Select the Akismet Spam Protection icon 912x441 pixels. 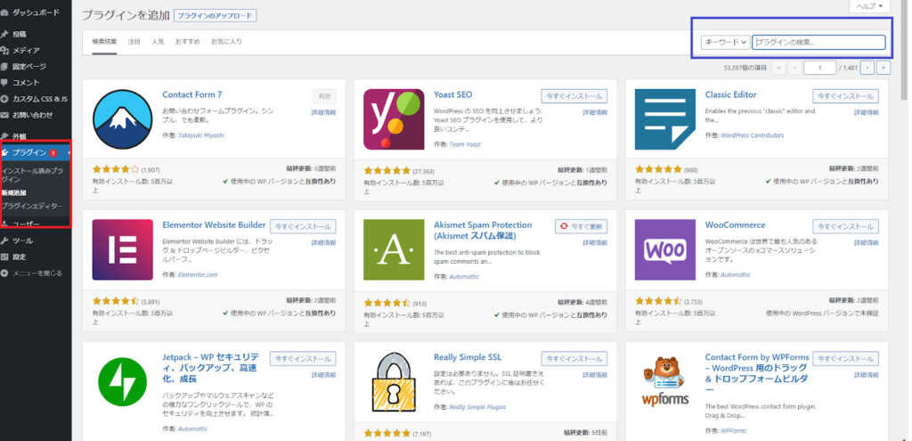[x=394, y=249]
